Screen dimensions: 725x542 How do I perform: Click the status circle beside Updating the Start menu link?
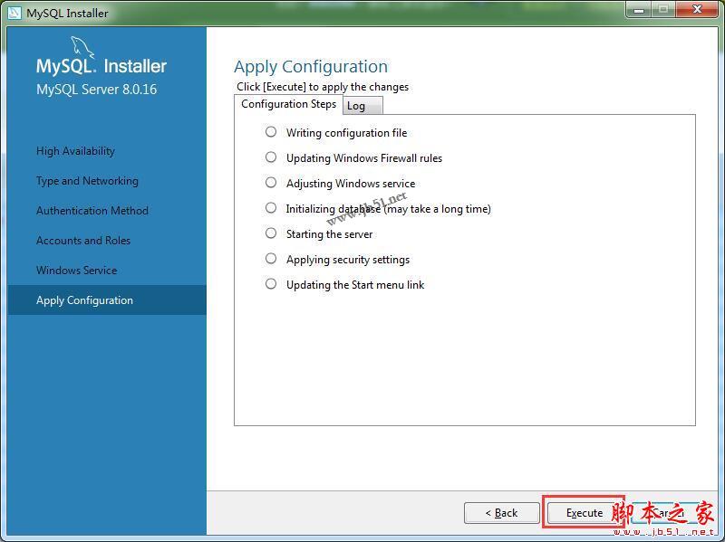[x=270, y=284]
